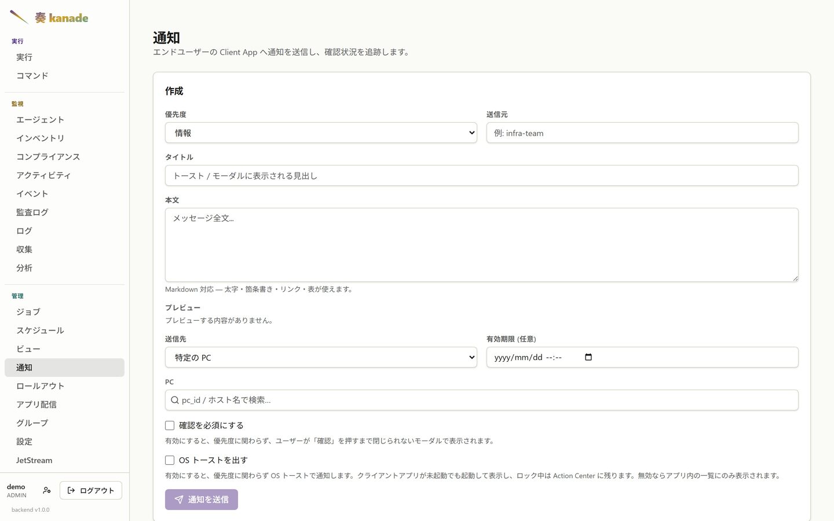This screenshot has width=834, height=521.
Task: Open 実行 in sidebar
Action: pos(64,57)
